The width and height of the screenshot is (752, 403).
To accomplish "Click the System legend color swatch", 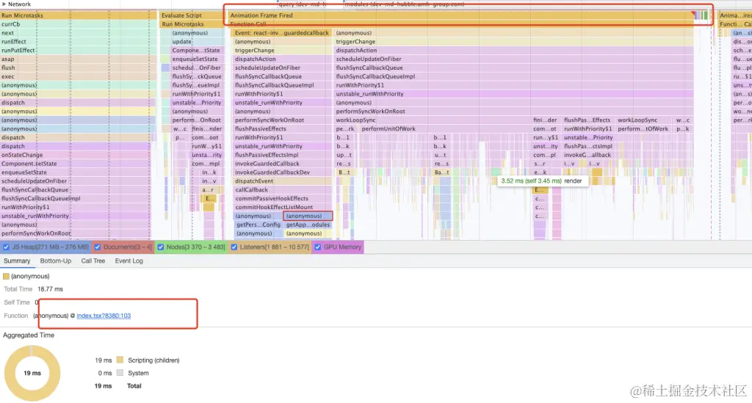I will [120, 373].
